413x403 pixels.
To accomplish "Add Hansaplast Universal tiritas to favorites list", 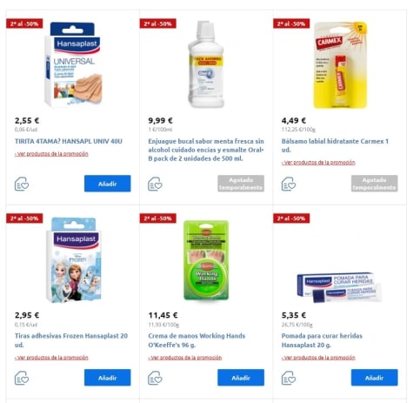I will (x=22, y=184).
